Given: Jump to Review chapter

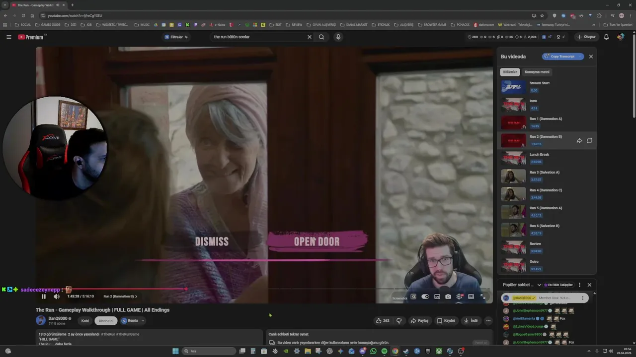Looking at the screenshot, I should [547, 247].
